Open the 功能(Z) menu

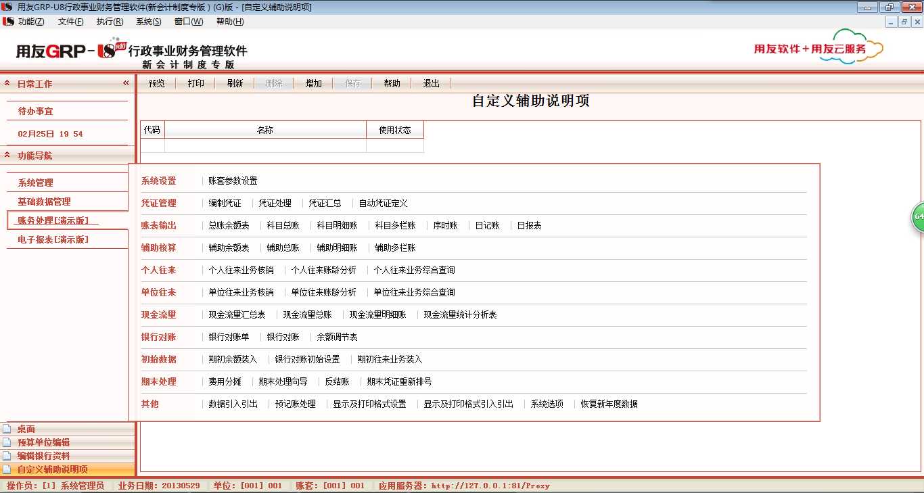click(x=31, y=22)
